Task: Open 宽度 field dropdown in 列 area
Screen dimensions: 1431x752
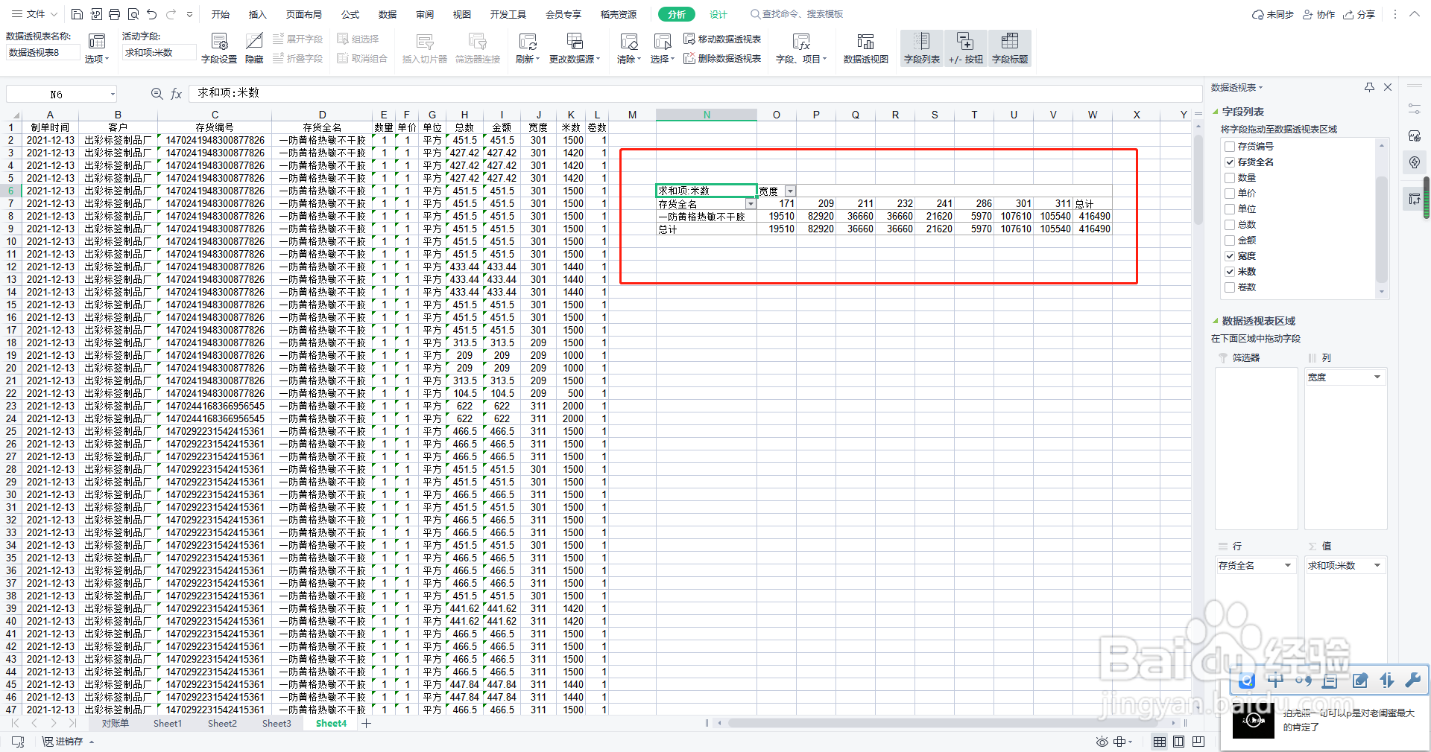Action: click(1377, 377)
